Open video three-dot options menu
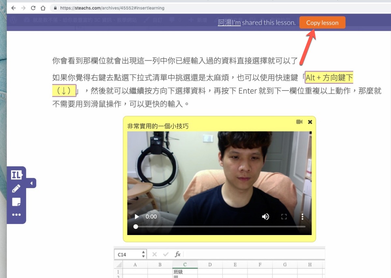 tap(302, 216)
